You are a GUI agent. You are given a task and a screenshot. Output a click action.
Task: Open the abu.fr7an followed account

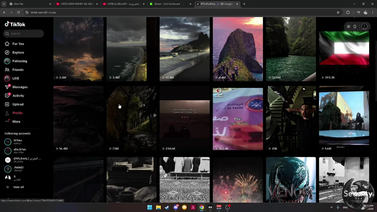(19, 151)
